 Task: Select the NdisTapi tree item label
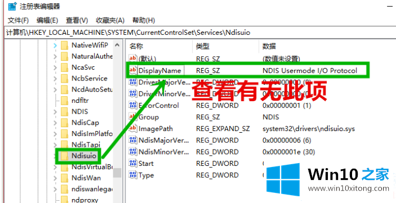point(86,145)
